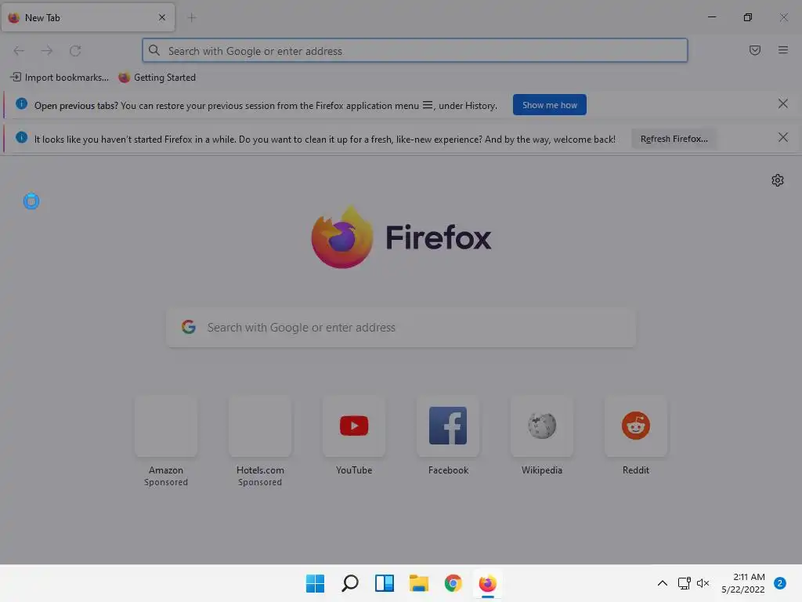Open new tab with plus icon

[x=192, y=18]
